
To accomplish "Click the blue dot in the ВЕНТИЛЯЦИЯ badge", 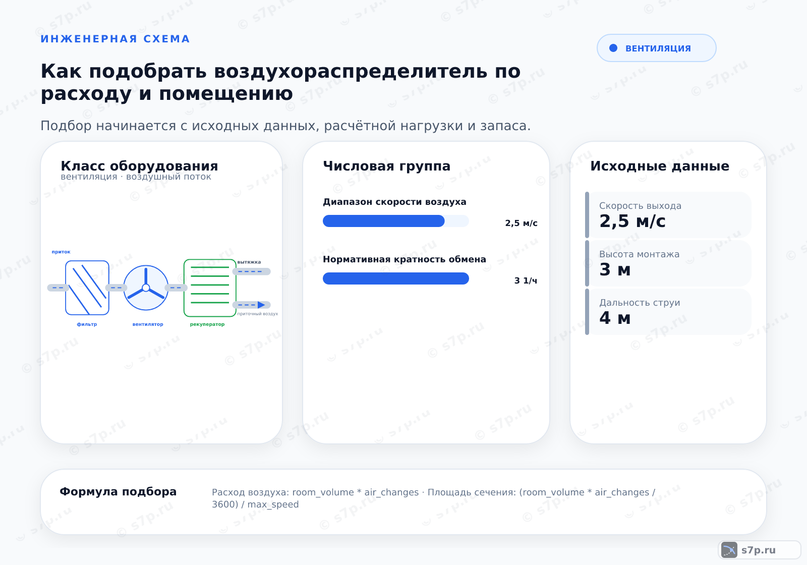I will [613, 48].
